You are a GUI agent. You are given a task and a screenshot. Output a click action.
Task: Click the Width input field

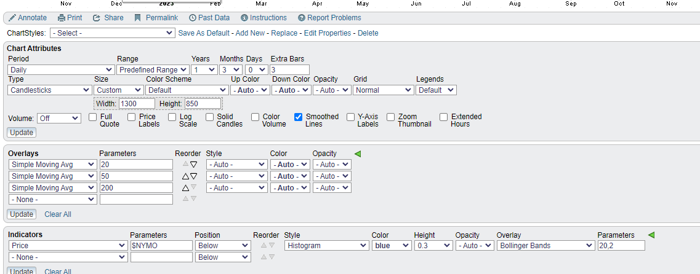click(137, 104)
